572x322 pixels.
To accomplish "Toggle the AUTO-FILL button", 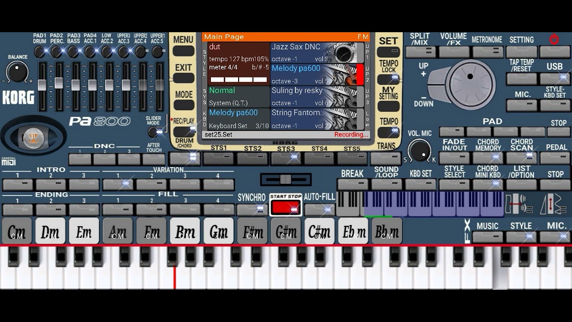I will tap(319, 209).
